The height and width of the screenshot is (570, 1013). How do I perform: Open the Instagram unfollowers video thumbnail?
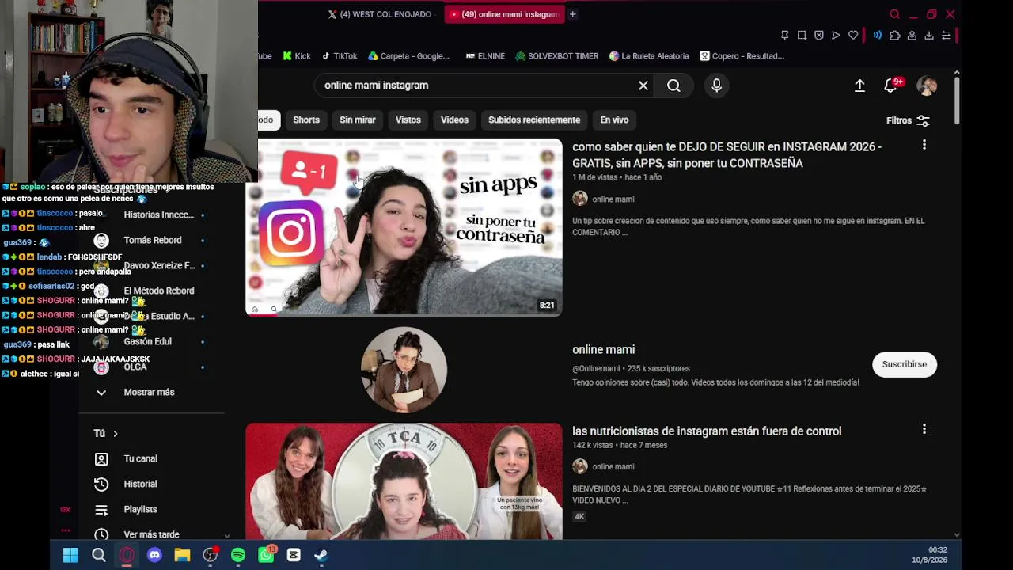pos(404,227)
